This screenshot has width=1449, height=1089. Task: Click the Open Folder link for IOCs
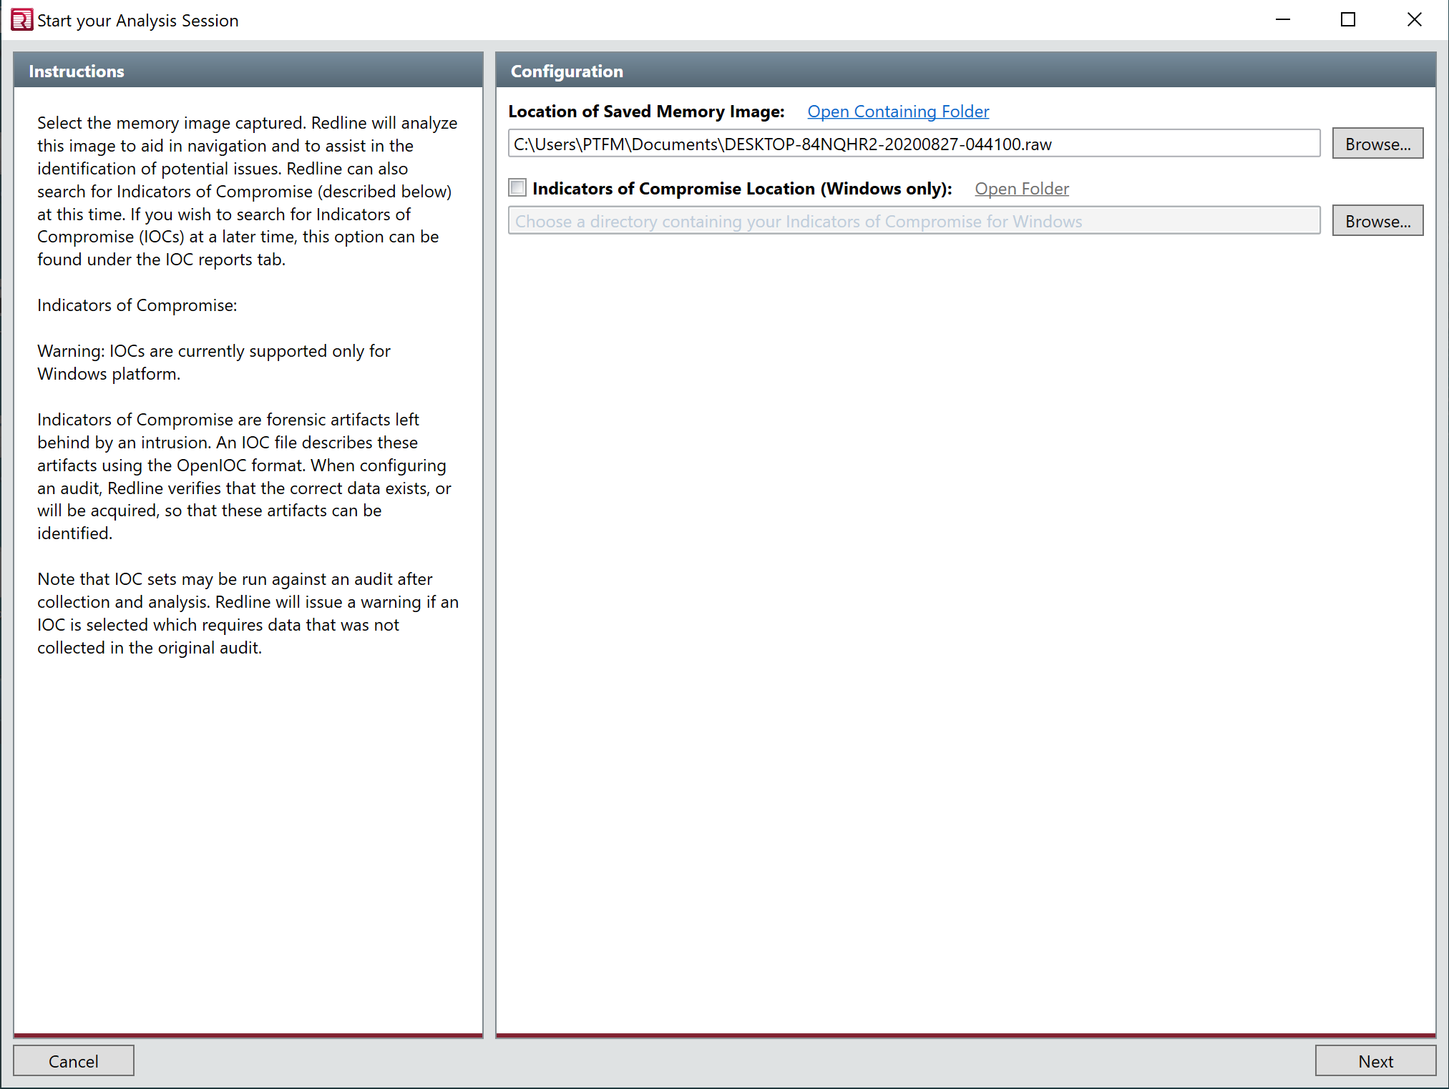point(1021,188)
